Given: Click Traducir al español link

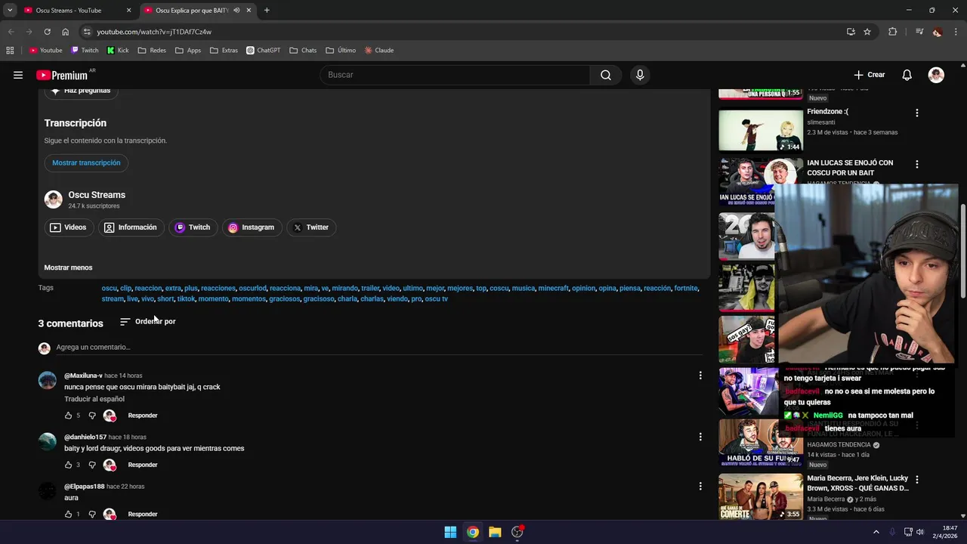Looking at the screenshot, I should click(94, 399).
